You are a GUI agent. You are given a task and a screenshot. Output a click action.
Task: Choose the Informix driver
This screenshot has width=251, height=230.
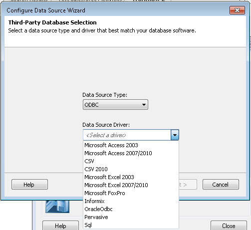click(131, 201)
